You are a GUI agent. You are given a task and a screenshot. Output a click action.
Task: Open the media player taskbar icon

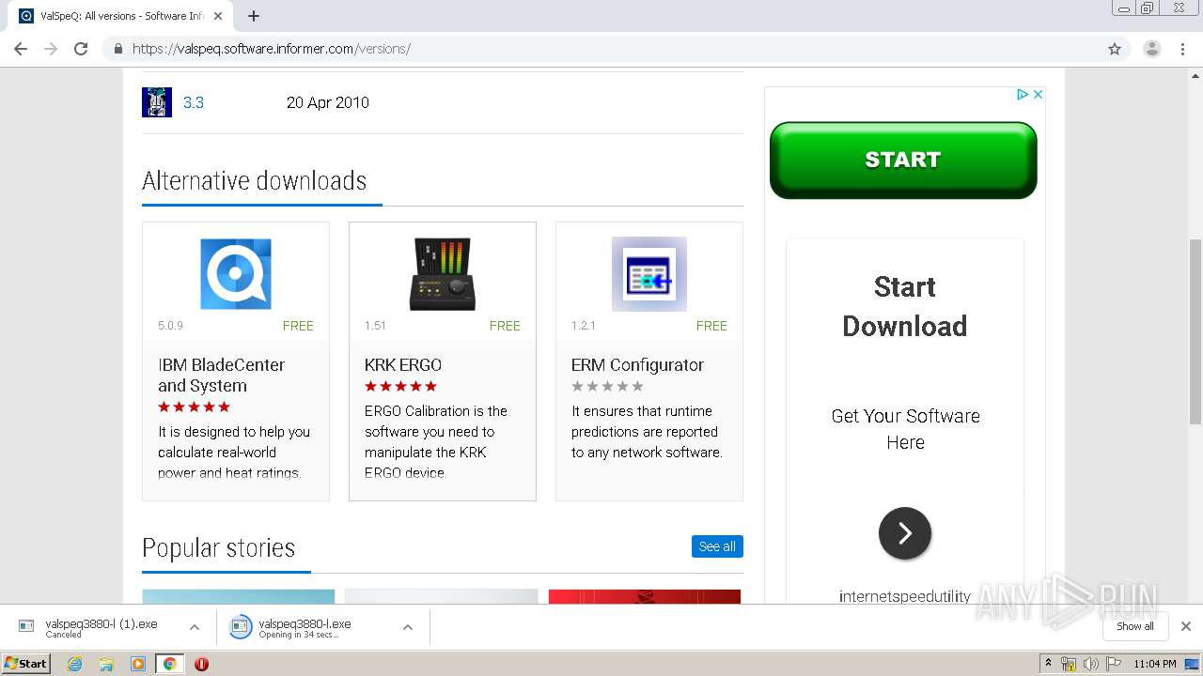click(138, 664)
